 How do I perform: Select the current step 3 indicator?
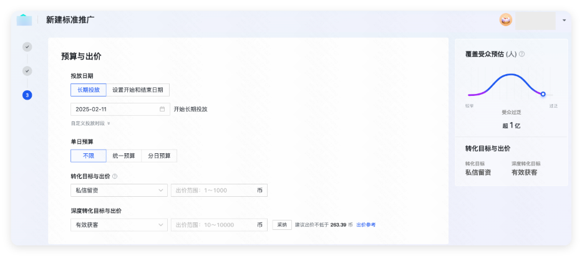[27, 95]
